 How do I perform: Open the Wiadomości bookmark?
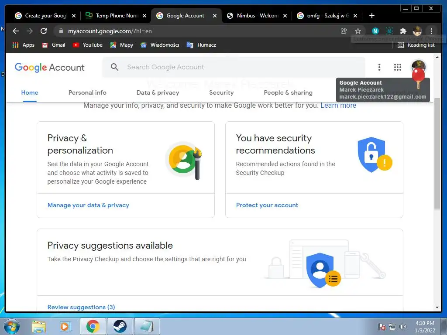[160, 45]
